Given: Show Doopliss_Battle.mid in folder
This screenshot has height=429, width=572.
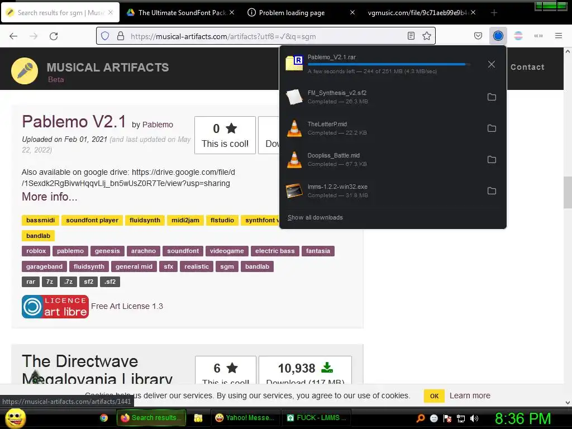Looking at the screenshot, I should click(x=492, y=159).
